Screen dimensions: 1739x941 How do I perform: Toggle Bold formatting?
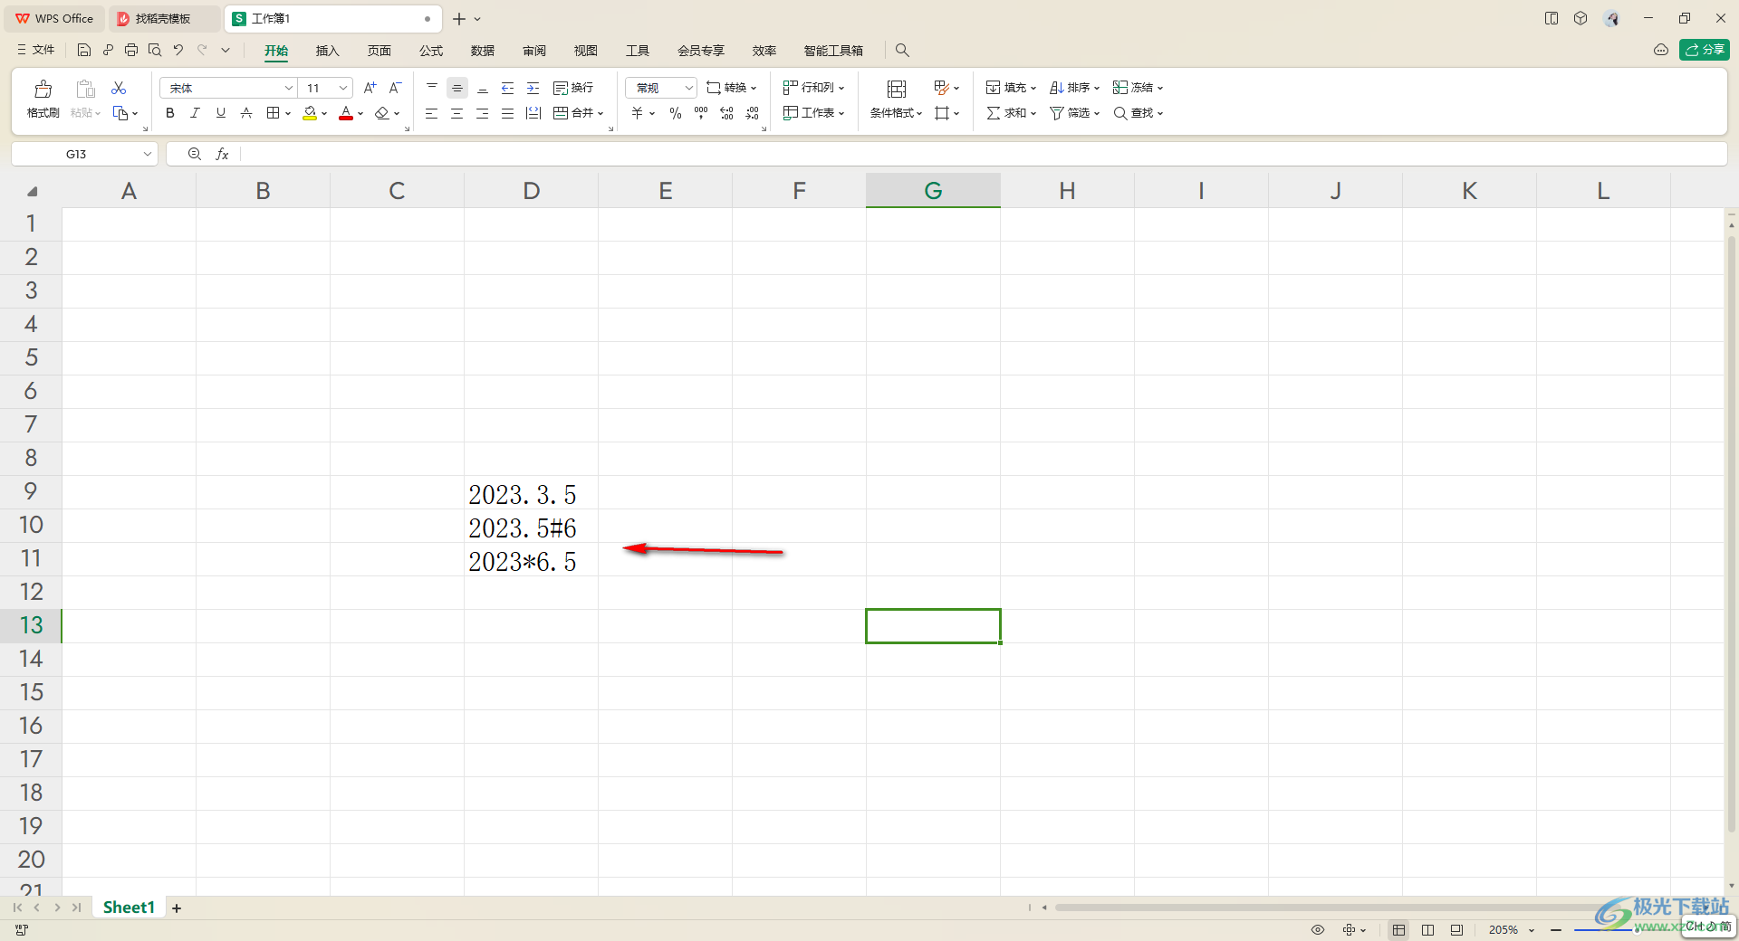pos(170,113)
